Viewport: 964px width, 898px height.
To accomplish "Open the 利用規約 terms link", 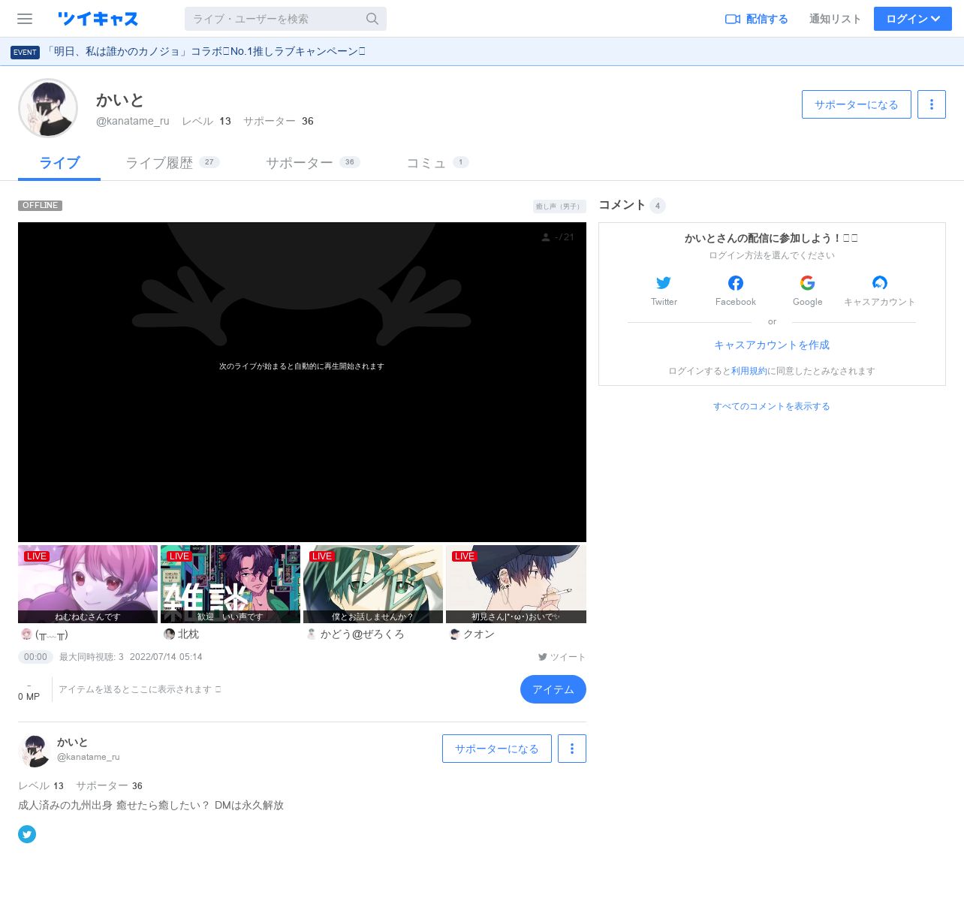I will [749, 371].
